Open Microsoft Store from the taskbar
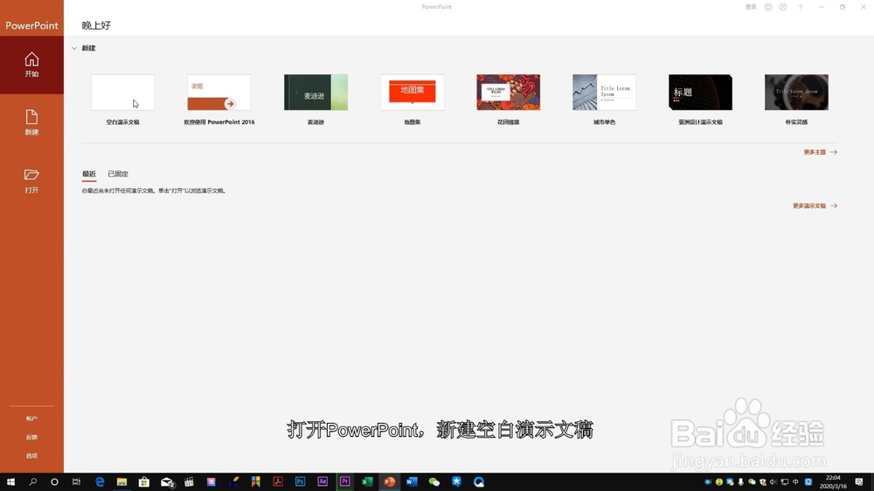874x491 pixels. pos(144,482)
